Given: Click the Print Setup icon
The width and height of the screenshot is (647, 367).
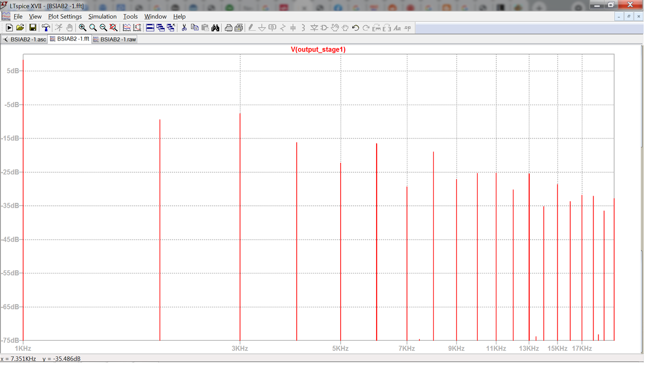Looking at the screenshot, I should (x=228, y=28).
